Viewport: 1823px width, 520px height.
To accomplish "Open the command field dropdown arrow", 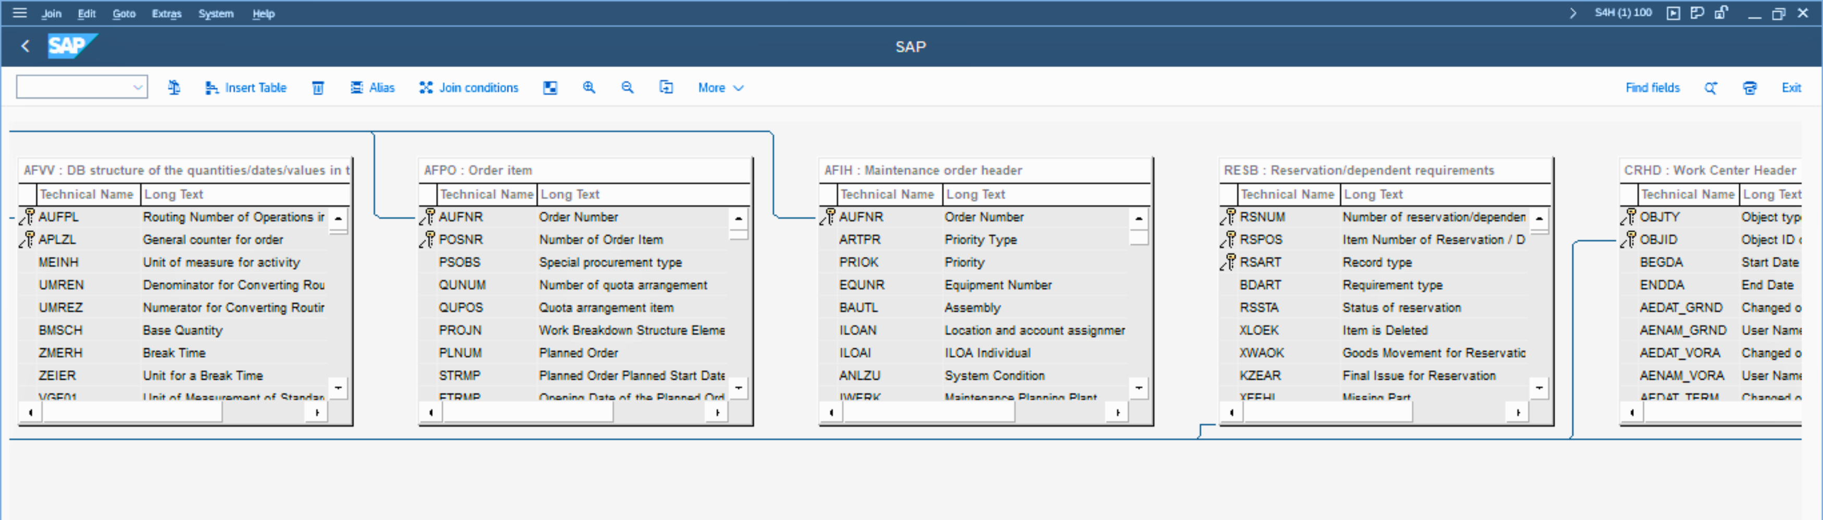I will pyautogui.click(x=138, y=87).
